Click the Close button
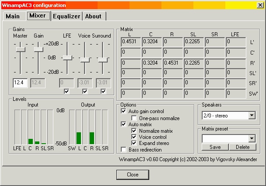This screenshot has width=266, height=186. coord(133,175)
